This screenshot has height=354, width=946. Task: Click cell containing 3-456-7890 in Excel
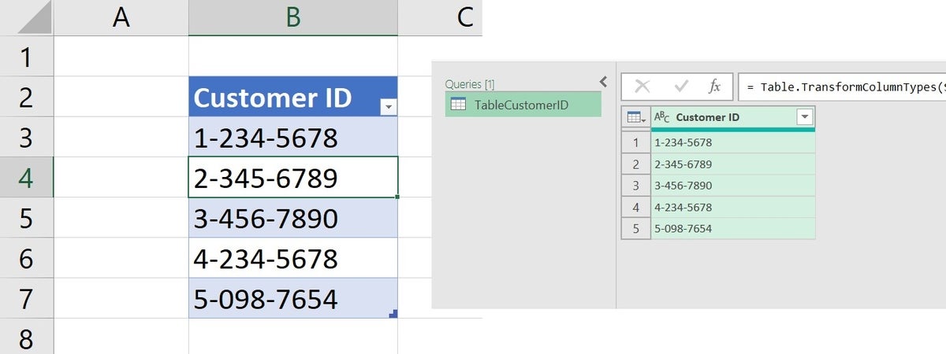pos(293,218)
